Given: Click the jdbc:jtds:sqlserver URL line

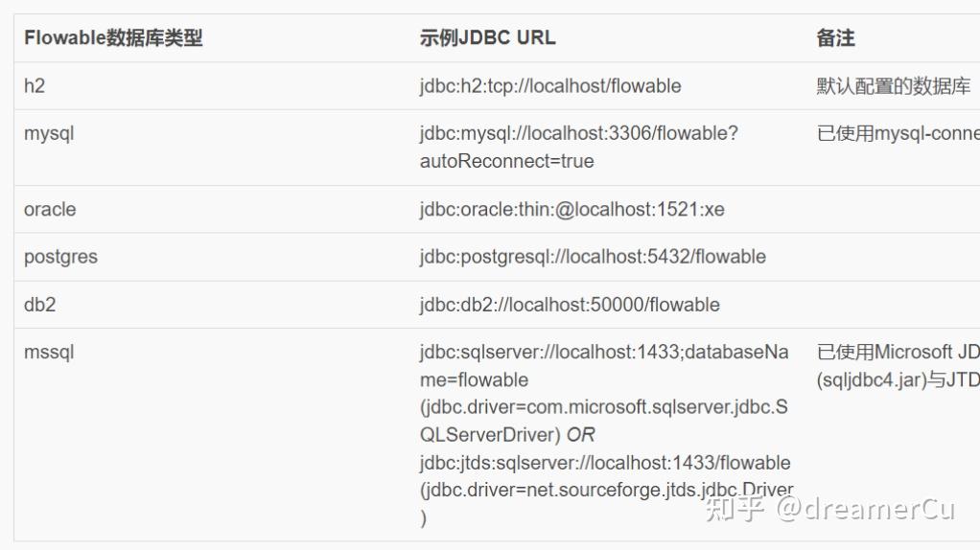Looking at the screenshot, I should point(604,463).
